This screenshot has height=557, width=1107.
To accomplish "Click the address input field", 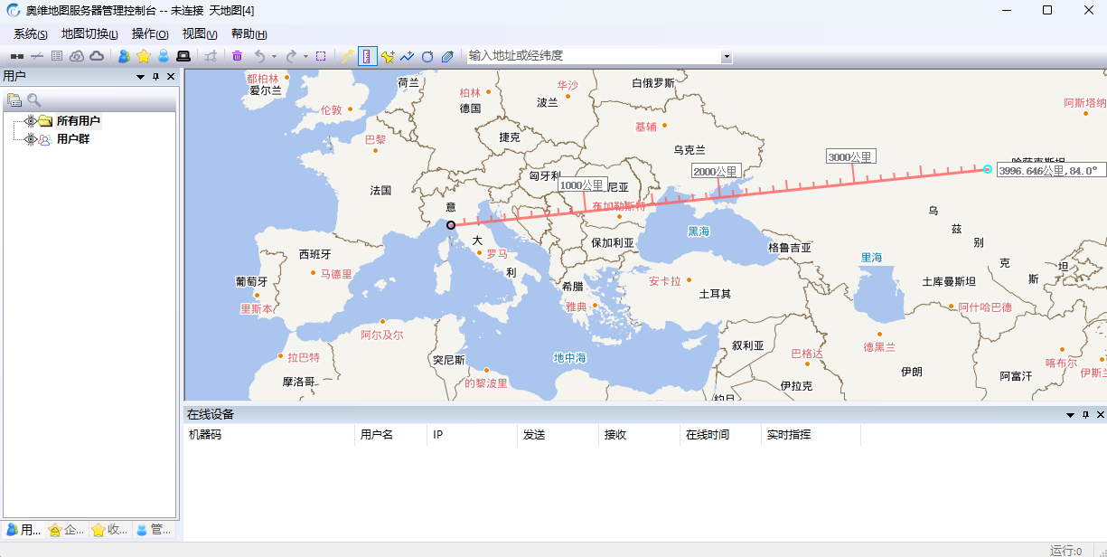I will [587, 56].
